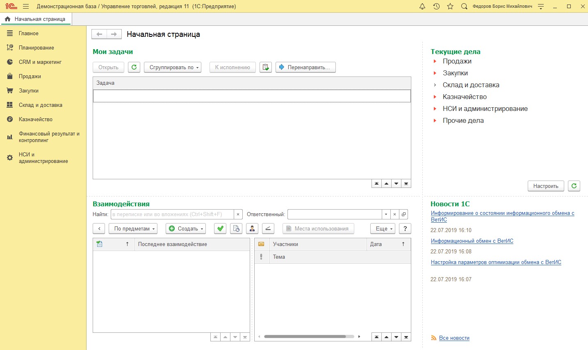Screen dimensions: 588x350
Task: Open the По предметам dropdown
Action: point(133,229)
